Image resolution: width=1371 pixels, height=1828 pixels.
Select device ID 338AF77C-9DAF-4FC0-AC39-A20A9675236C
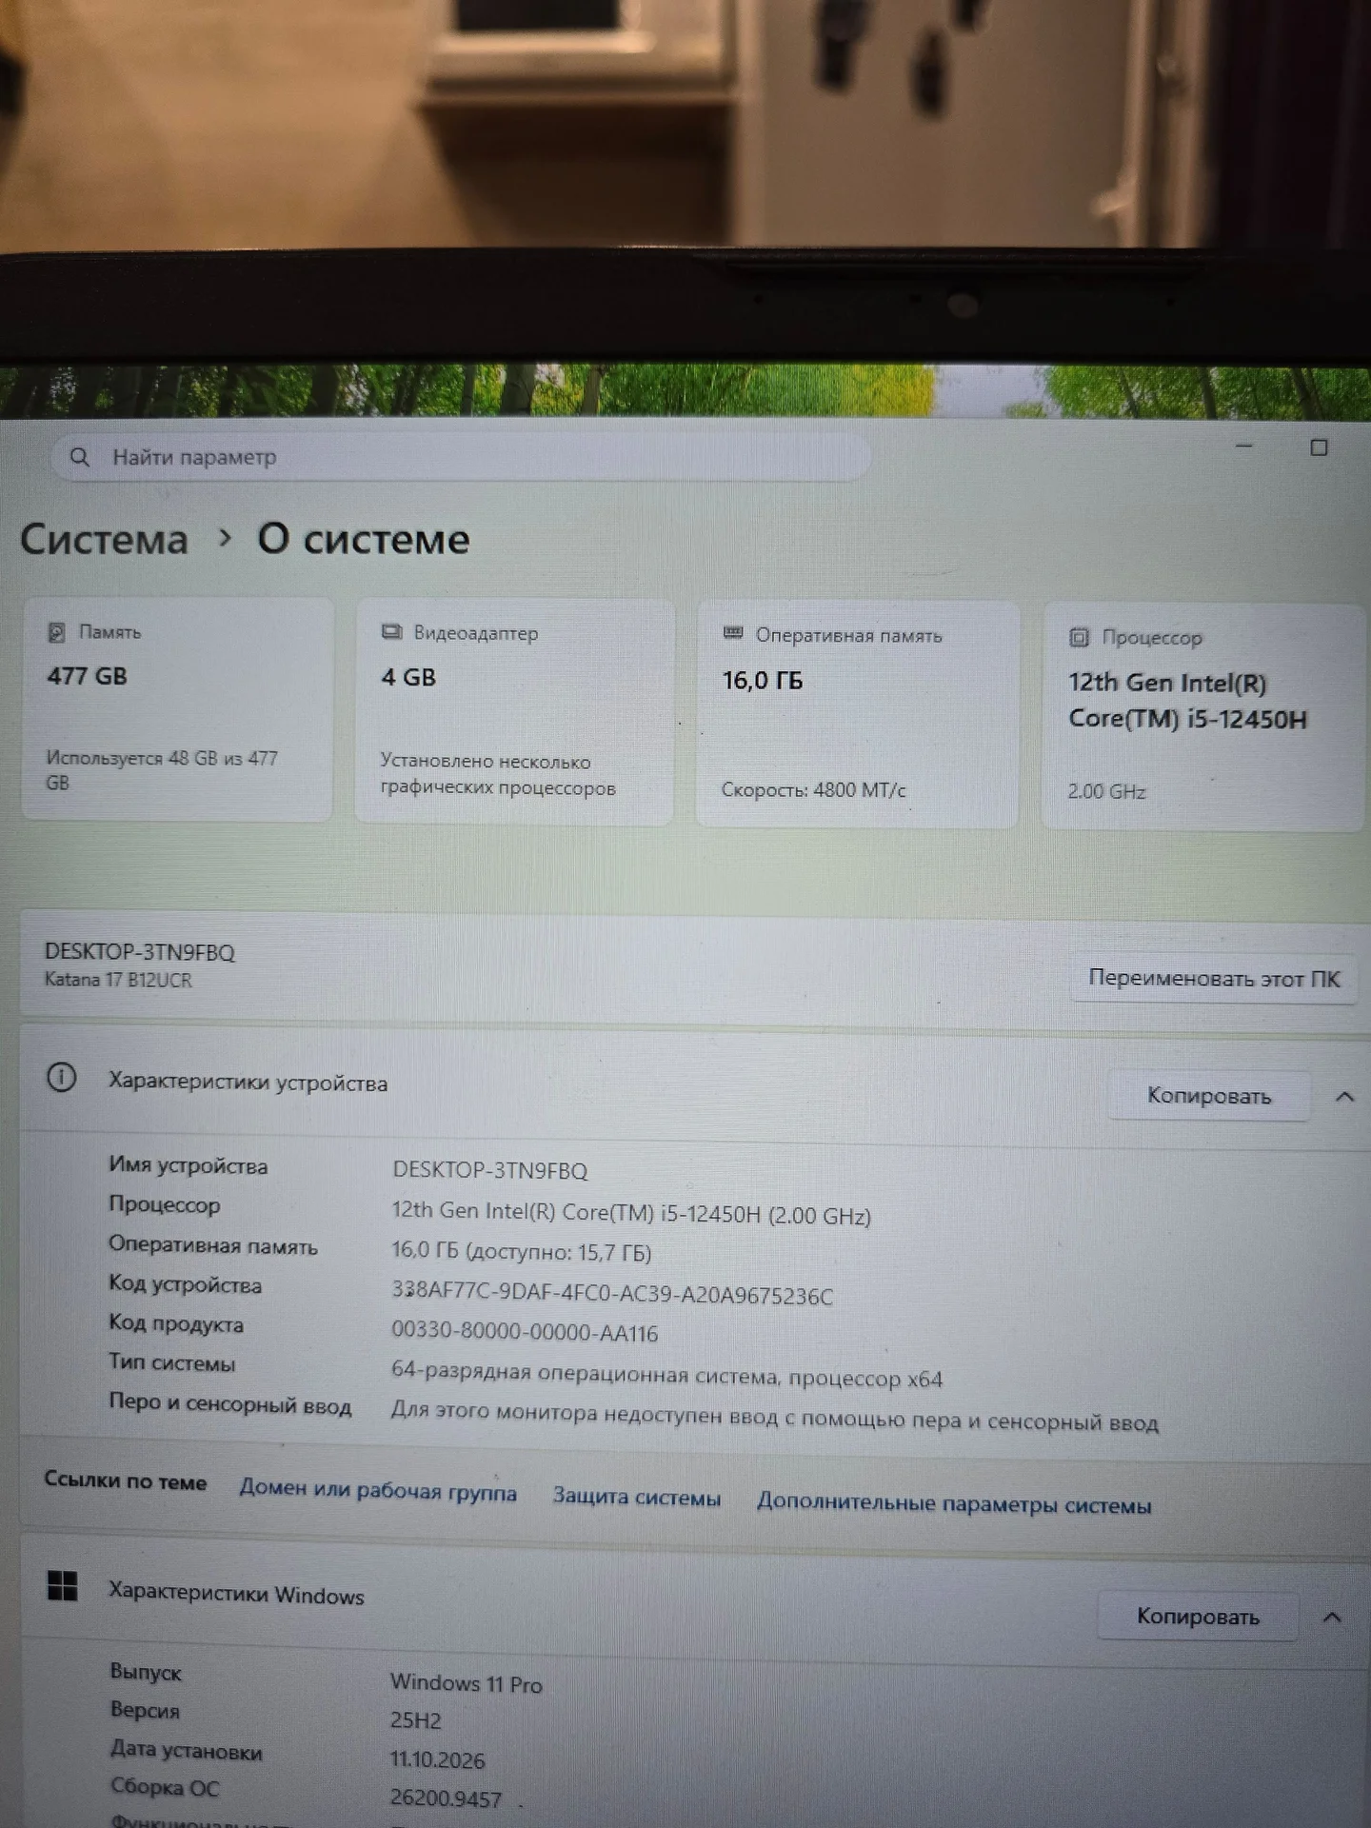click(612, 1293)
